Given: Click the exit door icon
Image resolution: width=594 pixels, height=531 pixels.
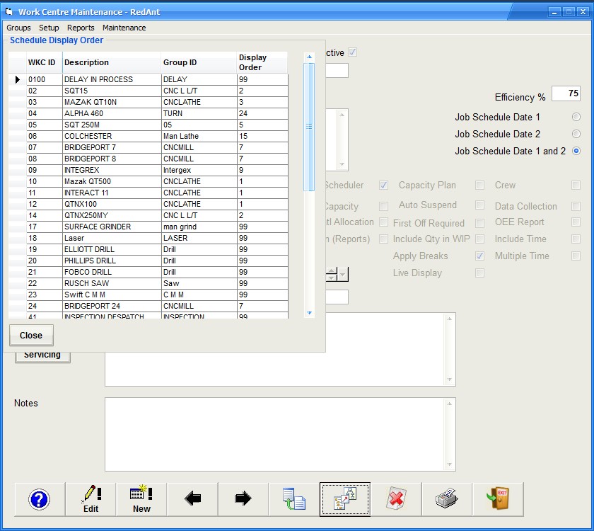Looking at the screenshot, I should [498, 499].
